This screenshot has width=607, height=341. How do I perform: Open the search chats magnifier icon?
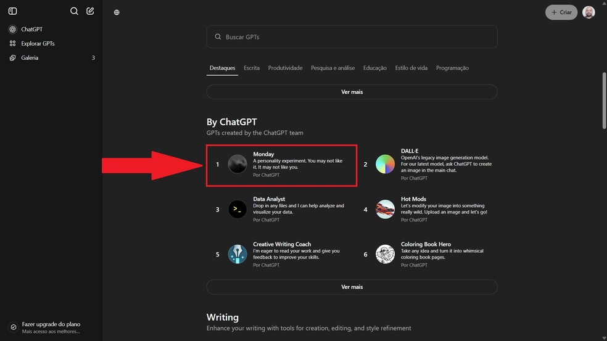coord(74,11)
